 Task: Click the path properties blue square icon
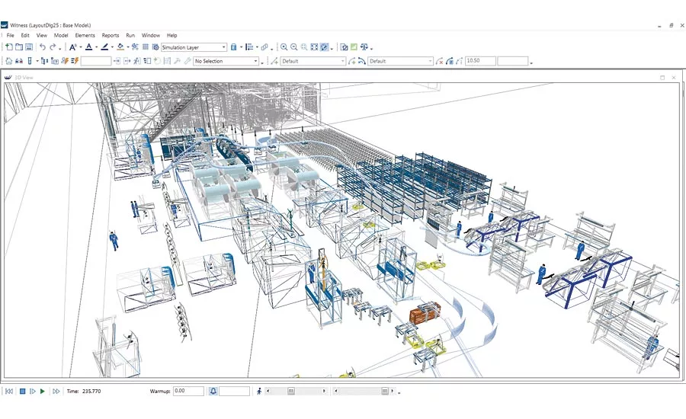click(x=449, y=61)
